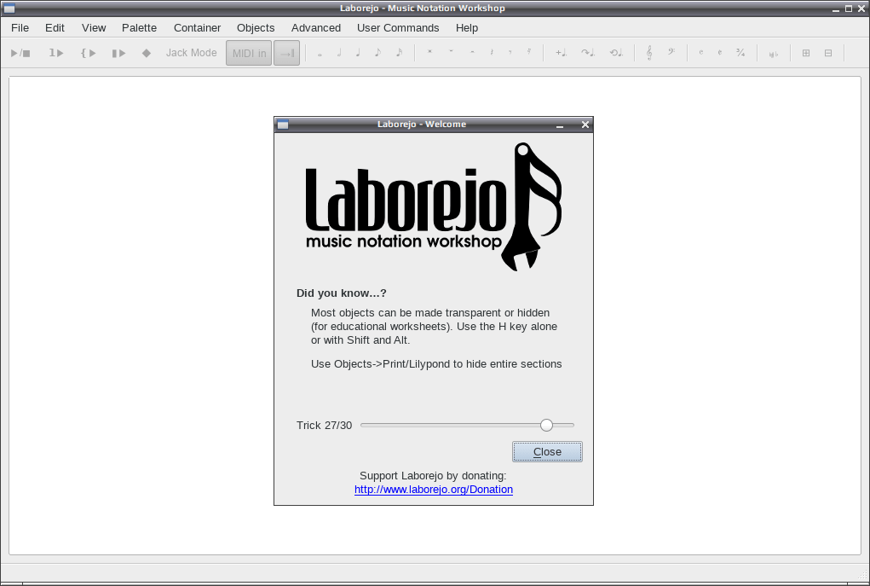Click the play icon with a leading bar
This screenshot has height=586, width=870.
pyautogui.click(x=118, y=54)
